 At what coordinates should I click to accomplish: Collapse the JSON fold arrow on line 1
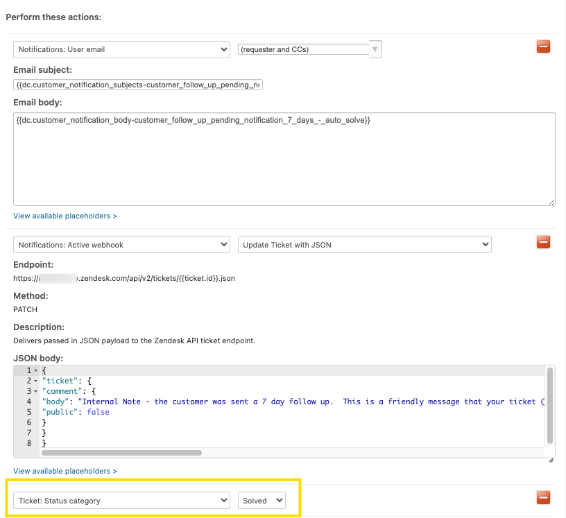point(35,371)
